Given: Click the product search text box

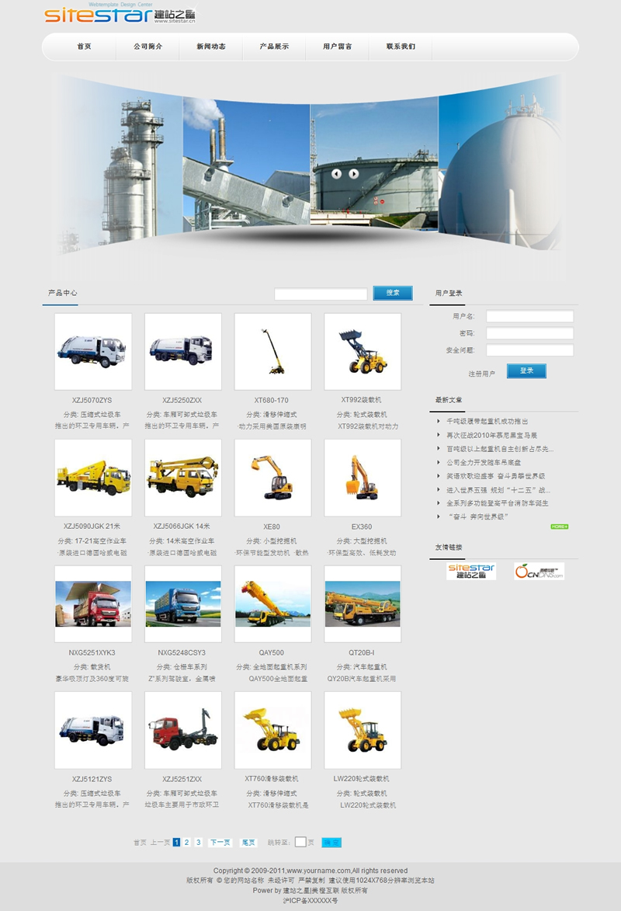Looking at the screenshot, I should point(321,294).
